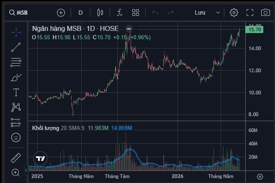Take a chart snapshot with camera
Screen dimensions: 275x183
265,13
